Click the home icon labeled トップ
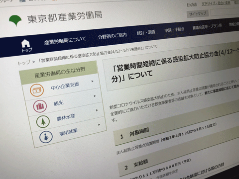 pos(26,46)
